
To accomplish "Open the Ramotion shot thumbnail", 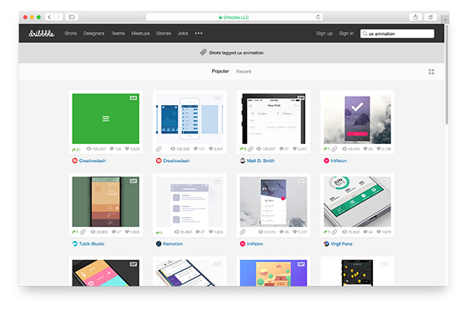I will [190, 201].
